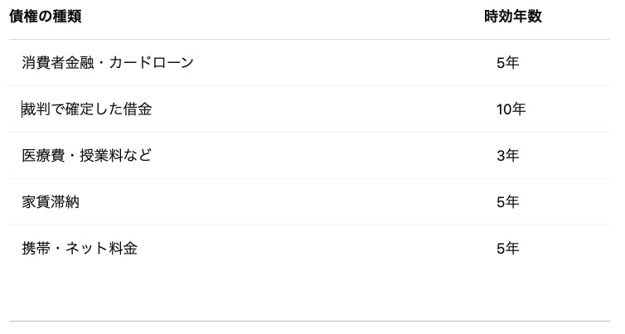Click the 5年 value for 消費者金融 row
Viewport: 625px width, 334px height.
(507, 63)
